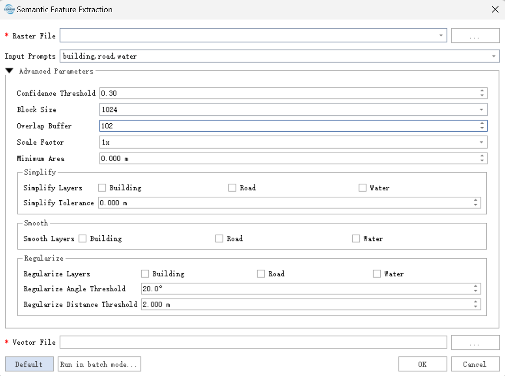
Task: Enable Water under Simplify Layers
Action: [362, 188]
